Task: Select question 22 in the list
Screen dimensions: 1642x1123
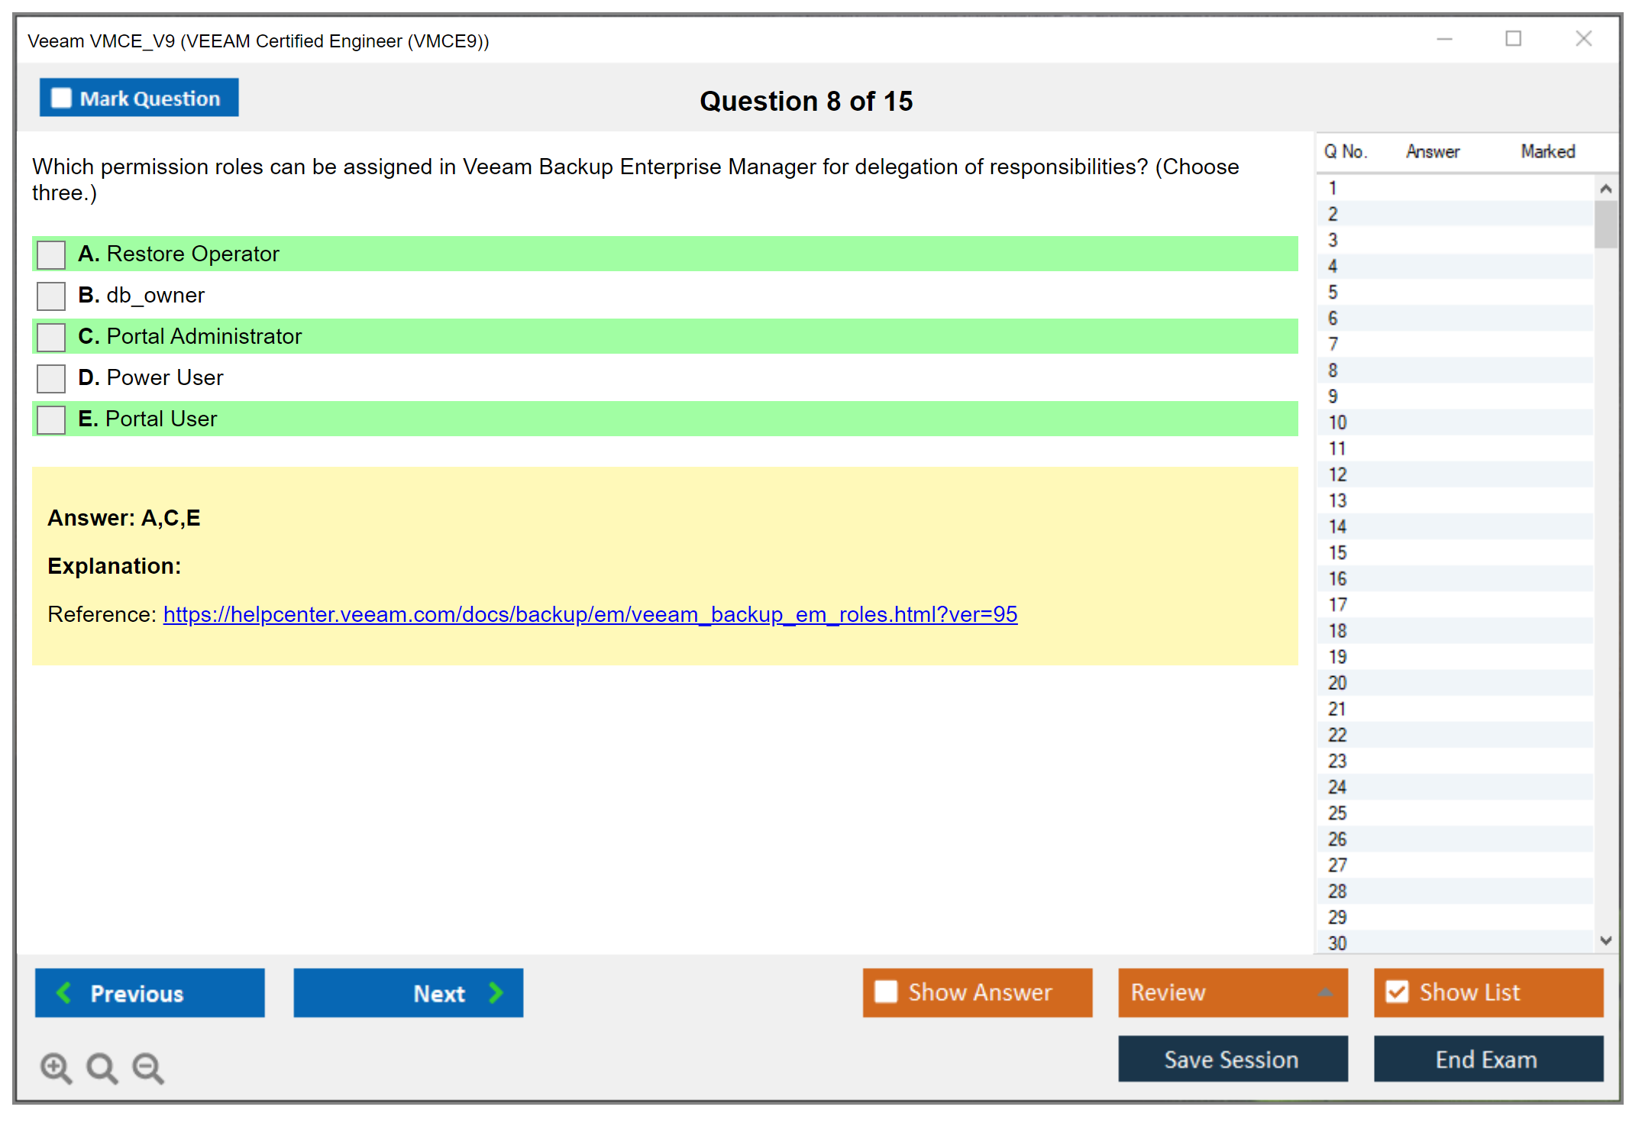Action: pos(1337,735)
